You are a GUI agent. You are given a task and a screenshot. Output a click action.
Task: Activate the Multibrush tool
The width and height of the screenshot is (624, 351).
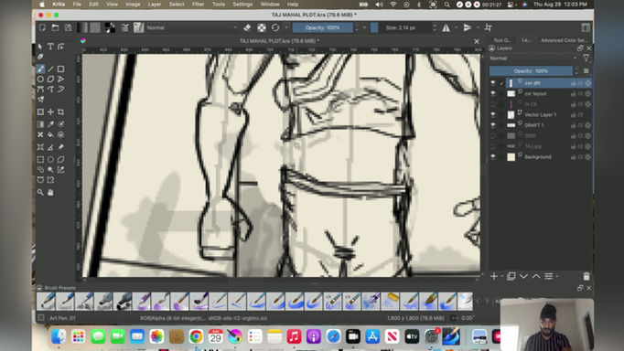(40, 100)
